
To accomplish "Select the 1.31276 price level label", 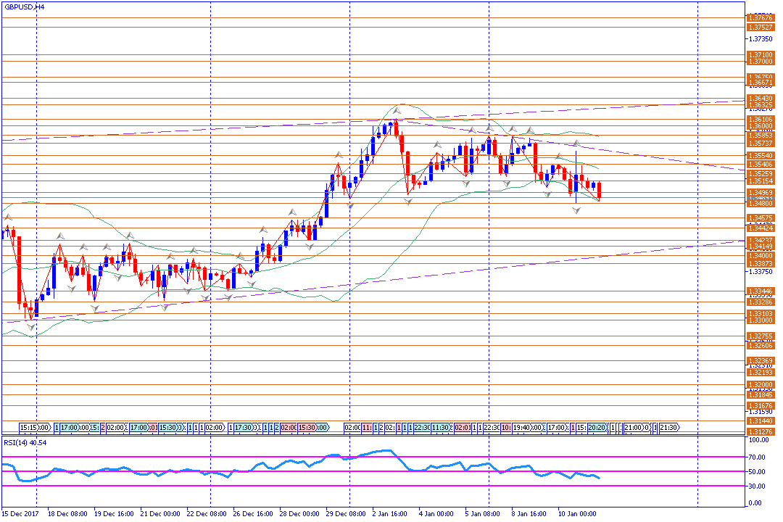I will 760,432.
